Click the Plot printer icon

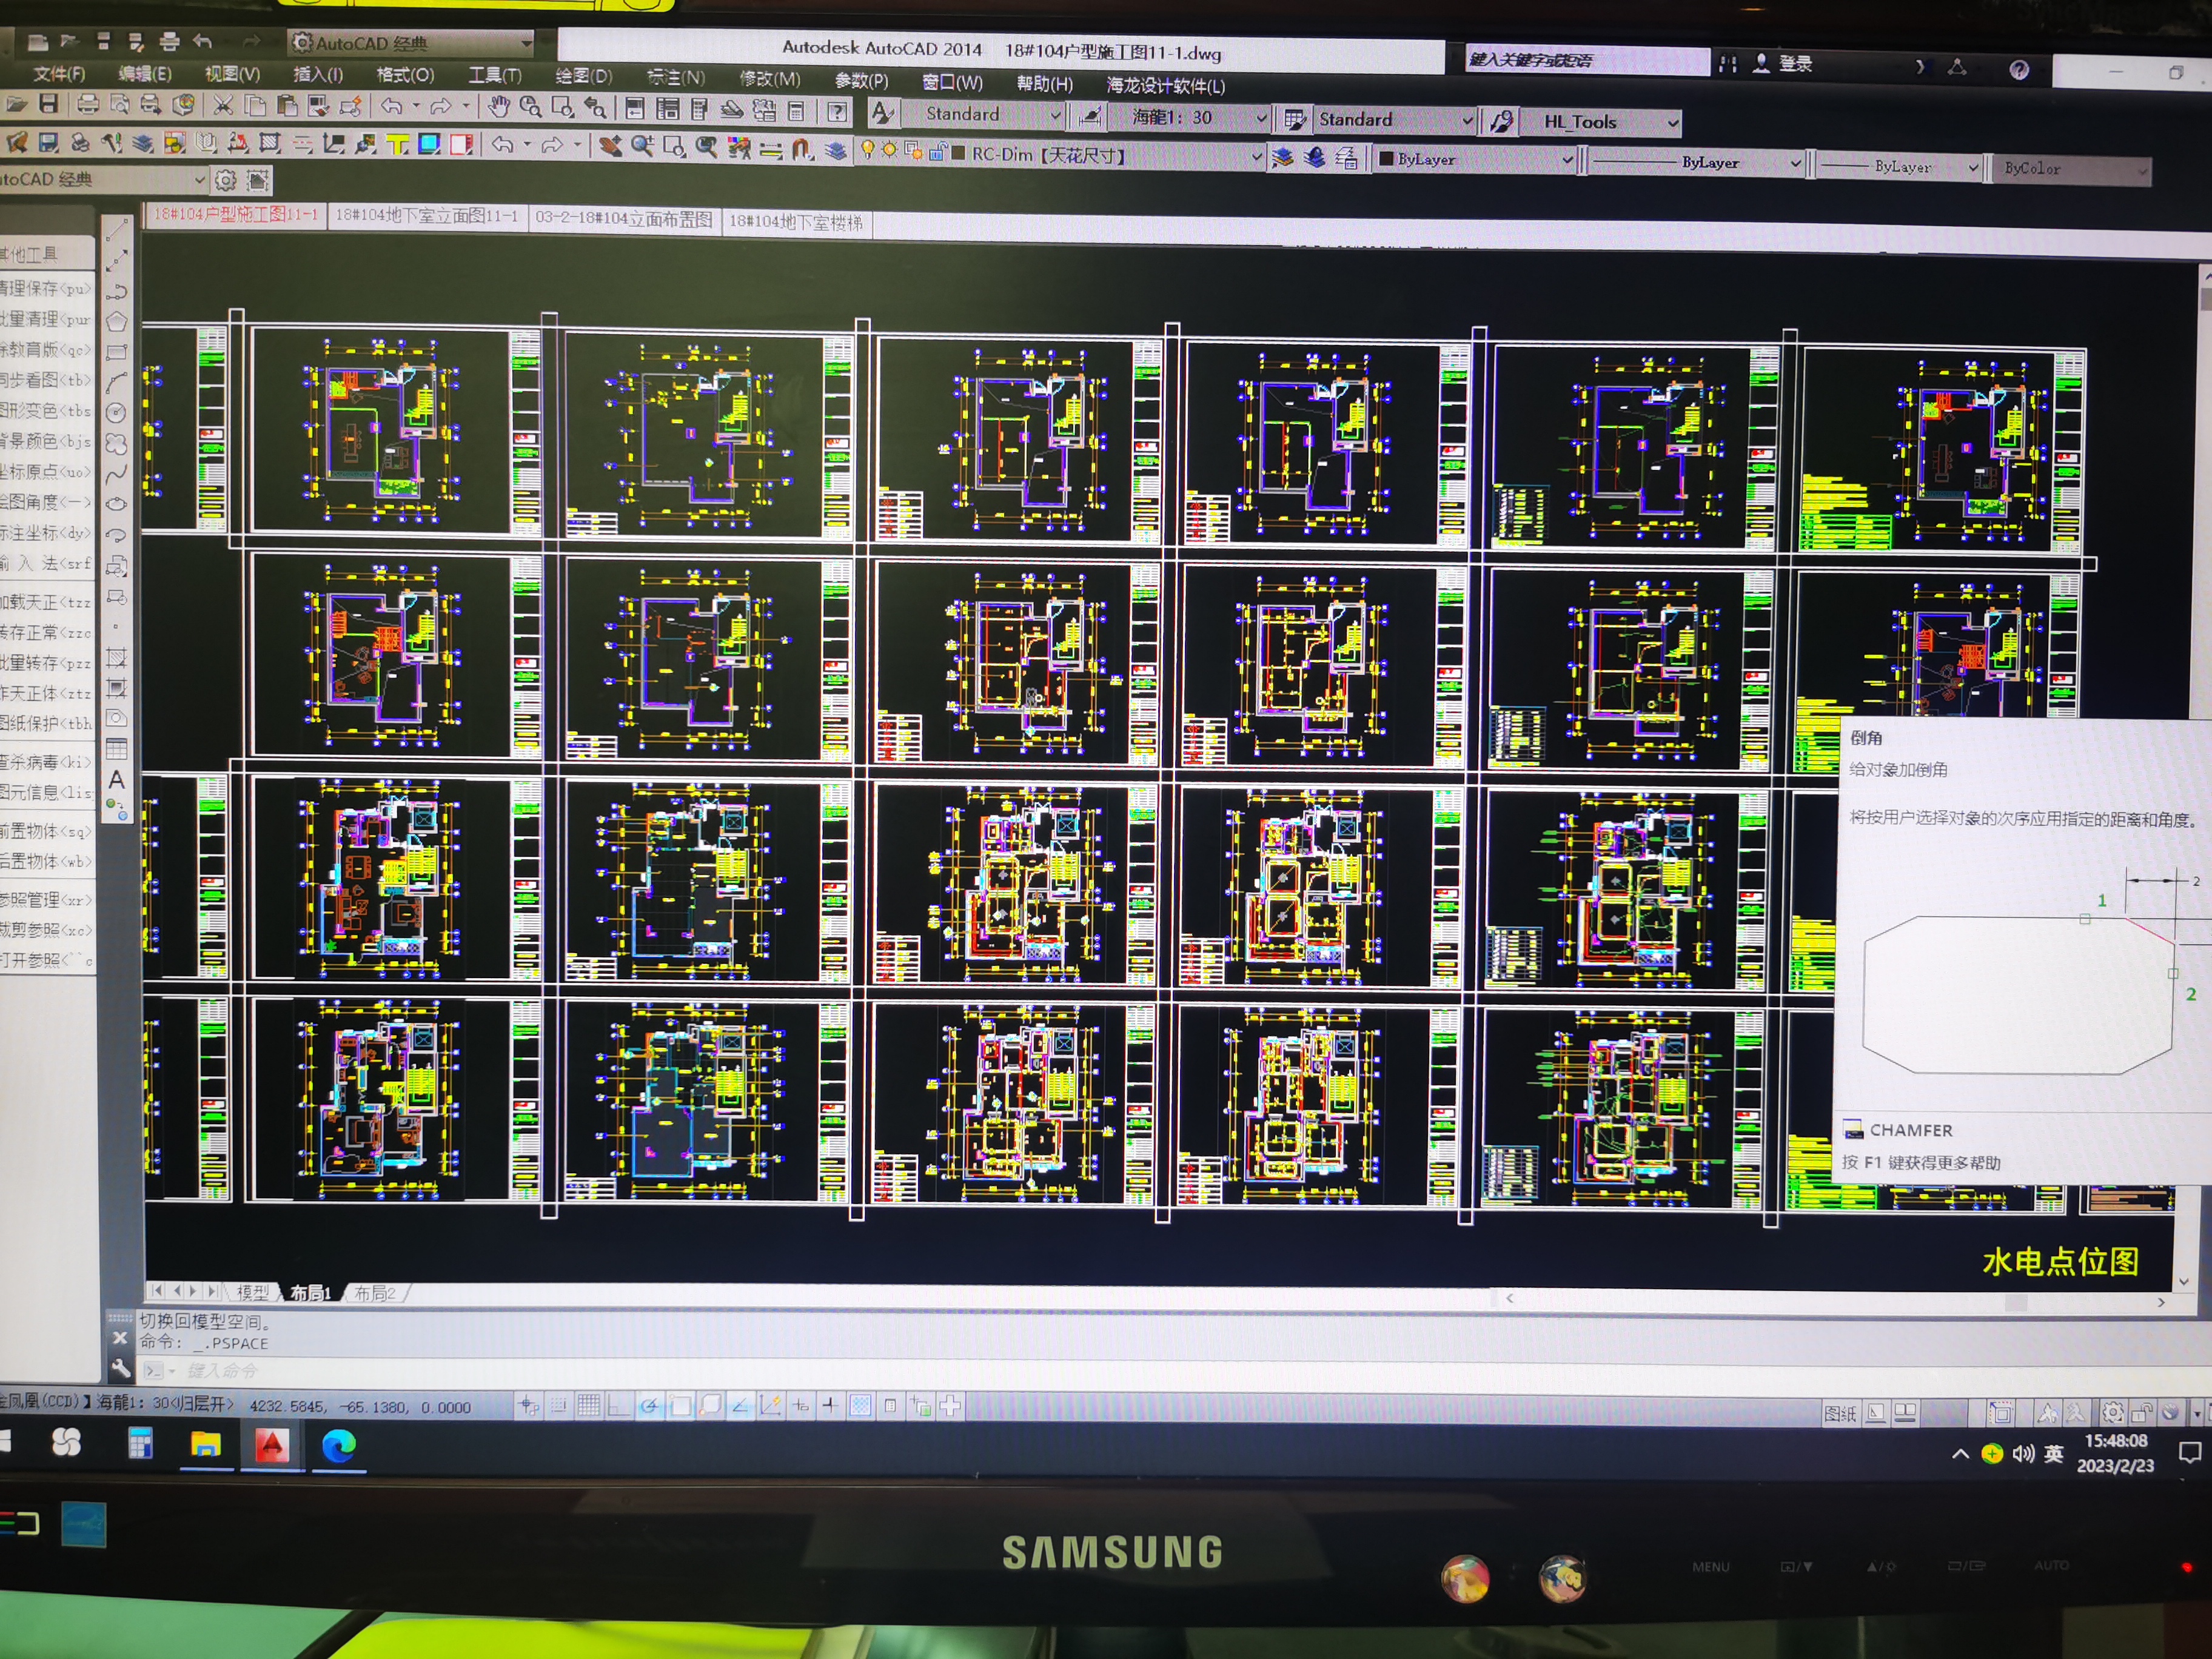click(88, 104)
